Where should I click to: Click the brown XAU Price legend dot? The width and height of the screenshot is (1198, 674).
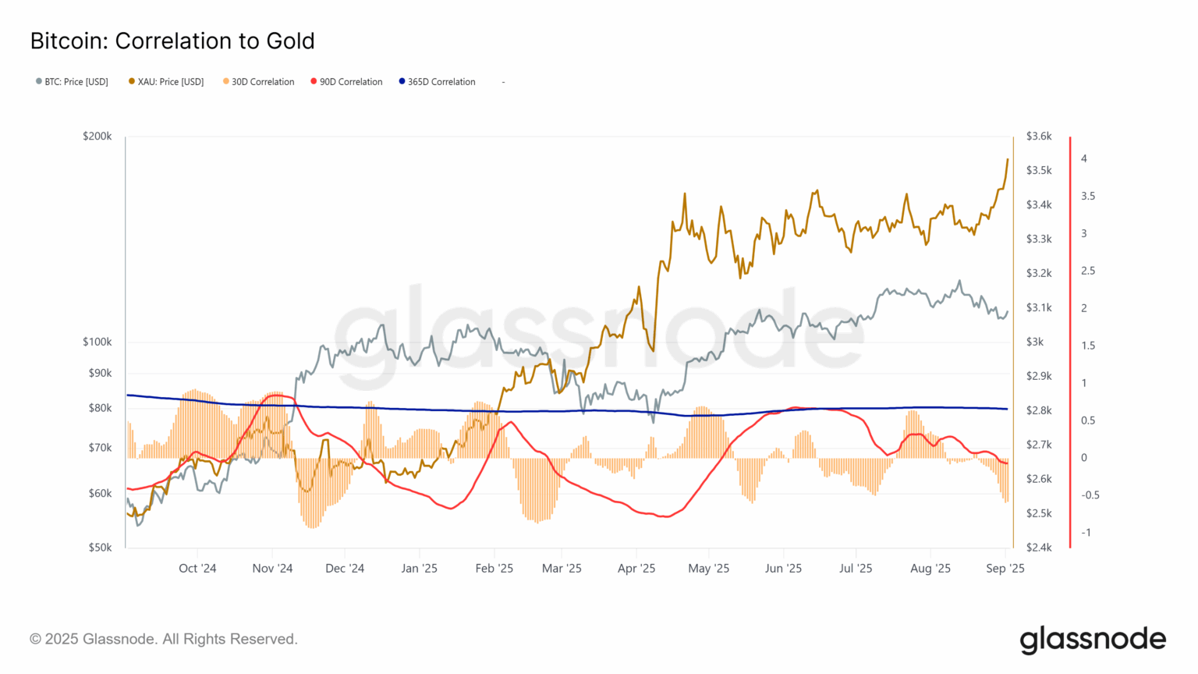(132, 81)
